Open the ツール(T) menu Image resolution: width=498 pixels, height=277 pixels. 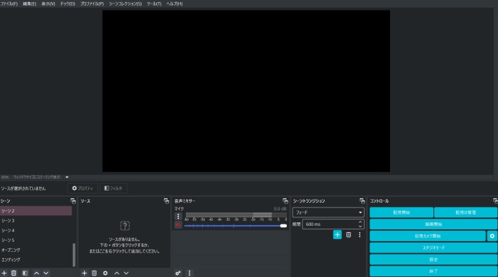tap(154, 4)
